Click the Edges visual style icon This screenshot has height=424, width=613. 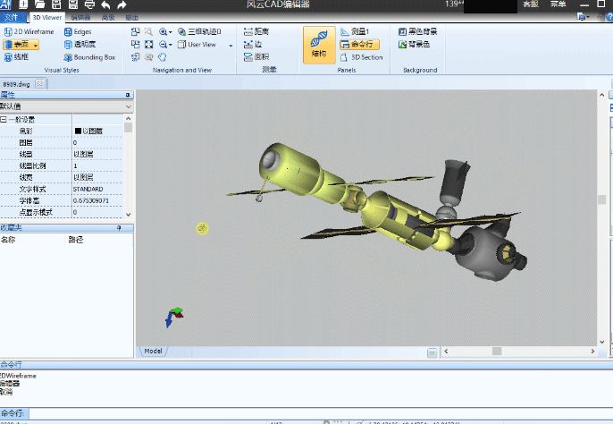tap(68, 31)
